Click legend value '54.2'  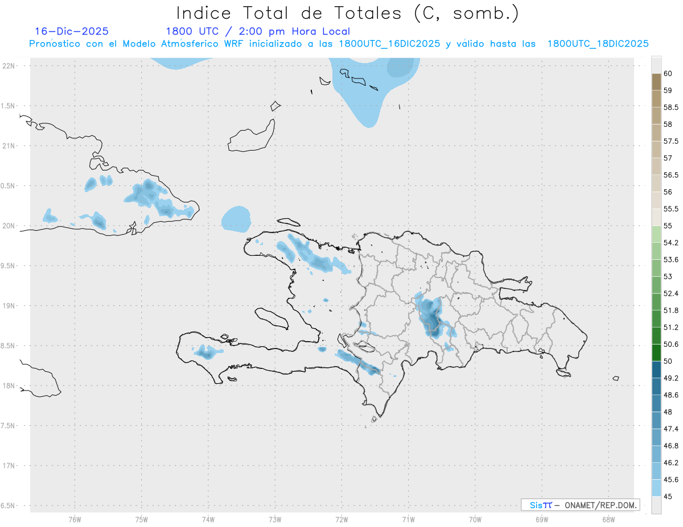(x=671, y=243)
